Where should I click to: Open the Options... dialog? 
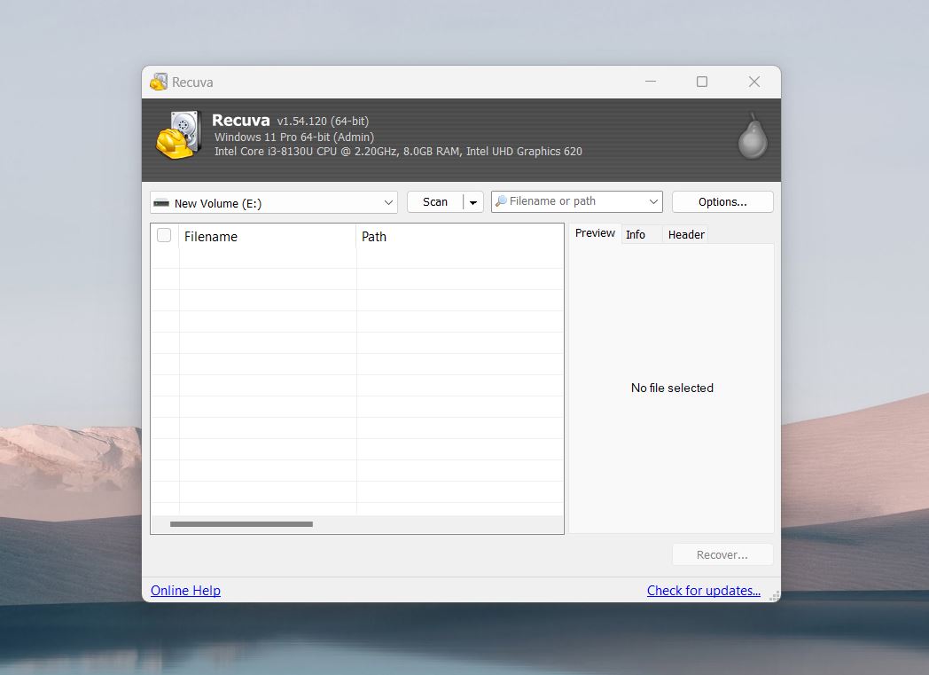click(x=722, y=202)
